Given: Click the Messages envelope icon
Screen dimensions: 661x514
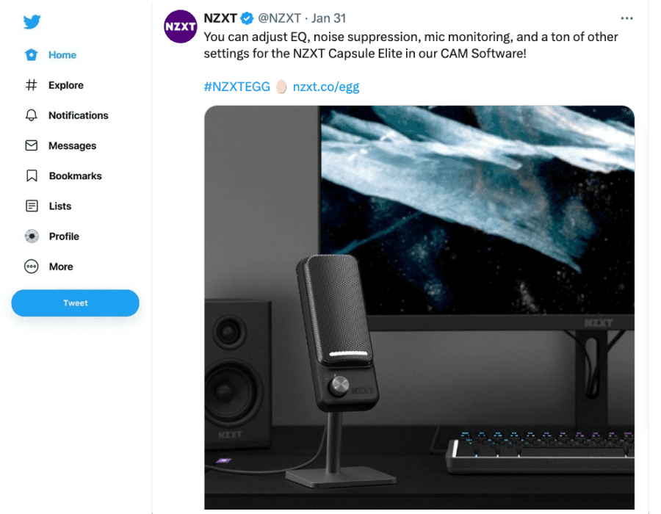Looking at the screenshot, I should pyautogui.click(x=31, y=145).
